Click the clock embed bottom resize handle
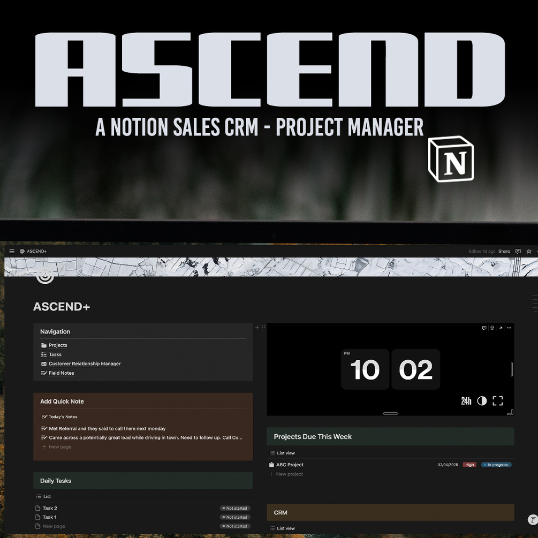Screen dimensions: 538x538 (390, 413)
